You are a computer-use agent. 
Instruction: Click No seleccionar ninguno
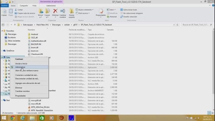tap(131, 13)
